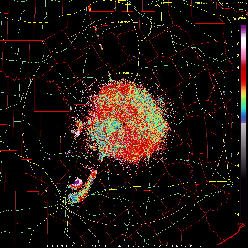Click the 0.5 DEG elevation text

pyautogui.click(x=135, y=246)
